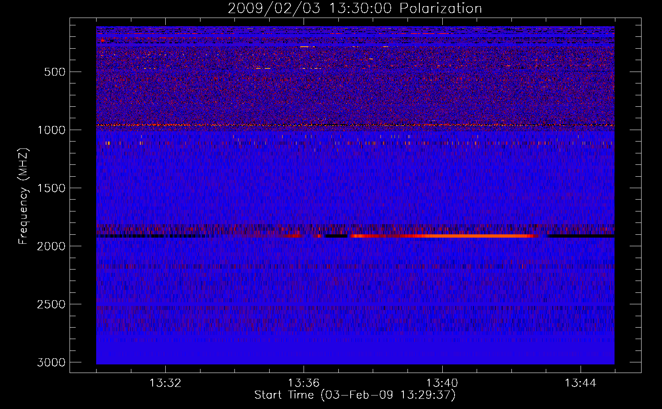Click the 3000 frequency tick label
662x409 pixels.
coord(51,362)
